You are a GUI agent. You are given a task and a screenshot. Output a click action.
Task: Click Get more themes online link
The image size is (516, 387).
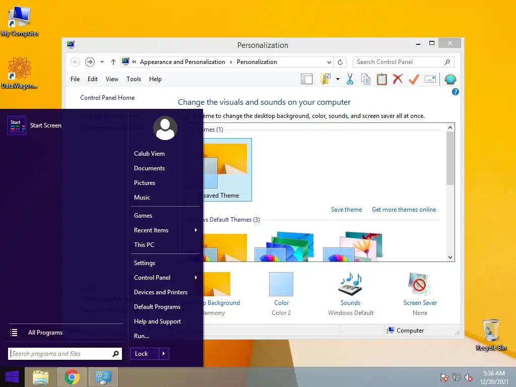(404, 210)
